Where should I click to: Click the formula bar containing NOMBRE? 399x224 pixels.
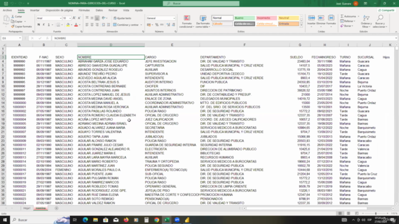pyautogui.click(x=224, y=38)
